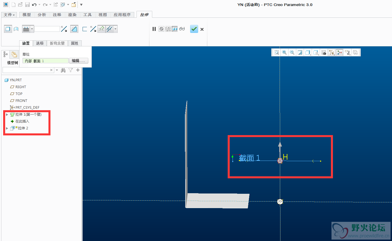This screenshot has height=241, width=392.
Task: Switch to the 分析 ribbon tab
Action: [42, 15]
